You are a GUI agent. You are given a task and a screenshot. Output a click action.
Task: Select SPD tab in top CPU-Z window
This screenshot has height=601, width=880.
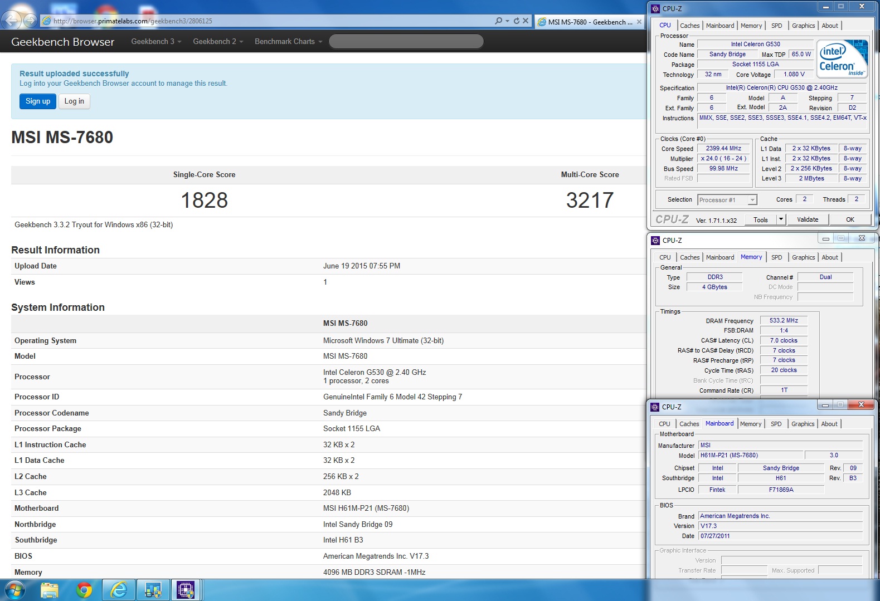pyautogui.click(x=776, y=26)
